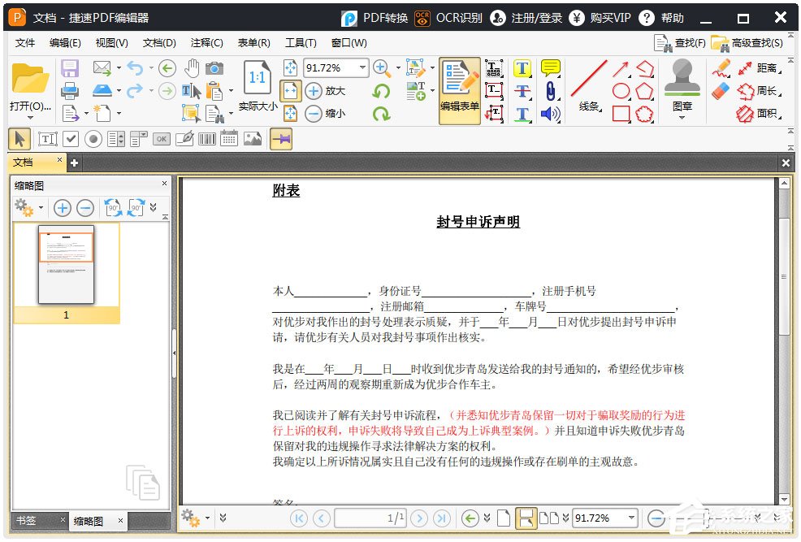The image size is (801, 542).
Task: Click the strikethrough text tool
Action: tap(522, 91)
